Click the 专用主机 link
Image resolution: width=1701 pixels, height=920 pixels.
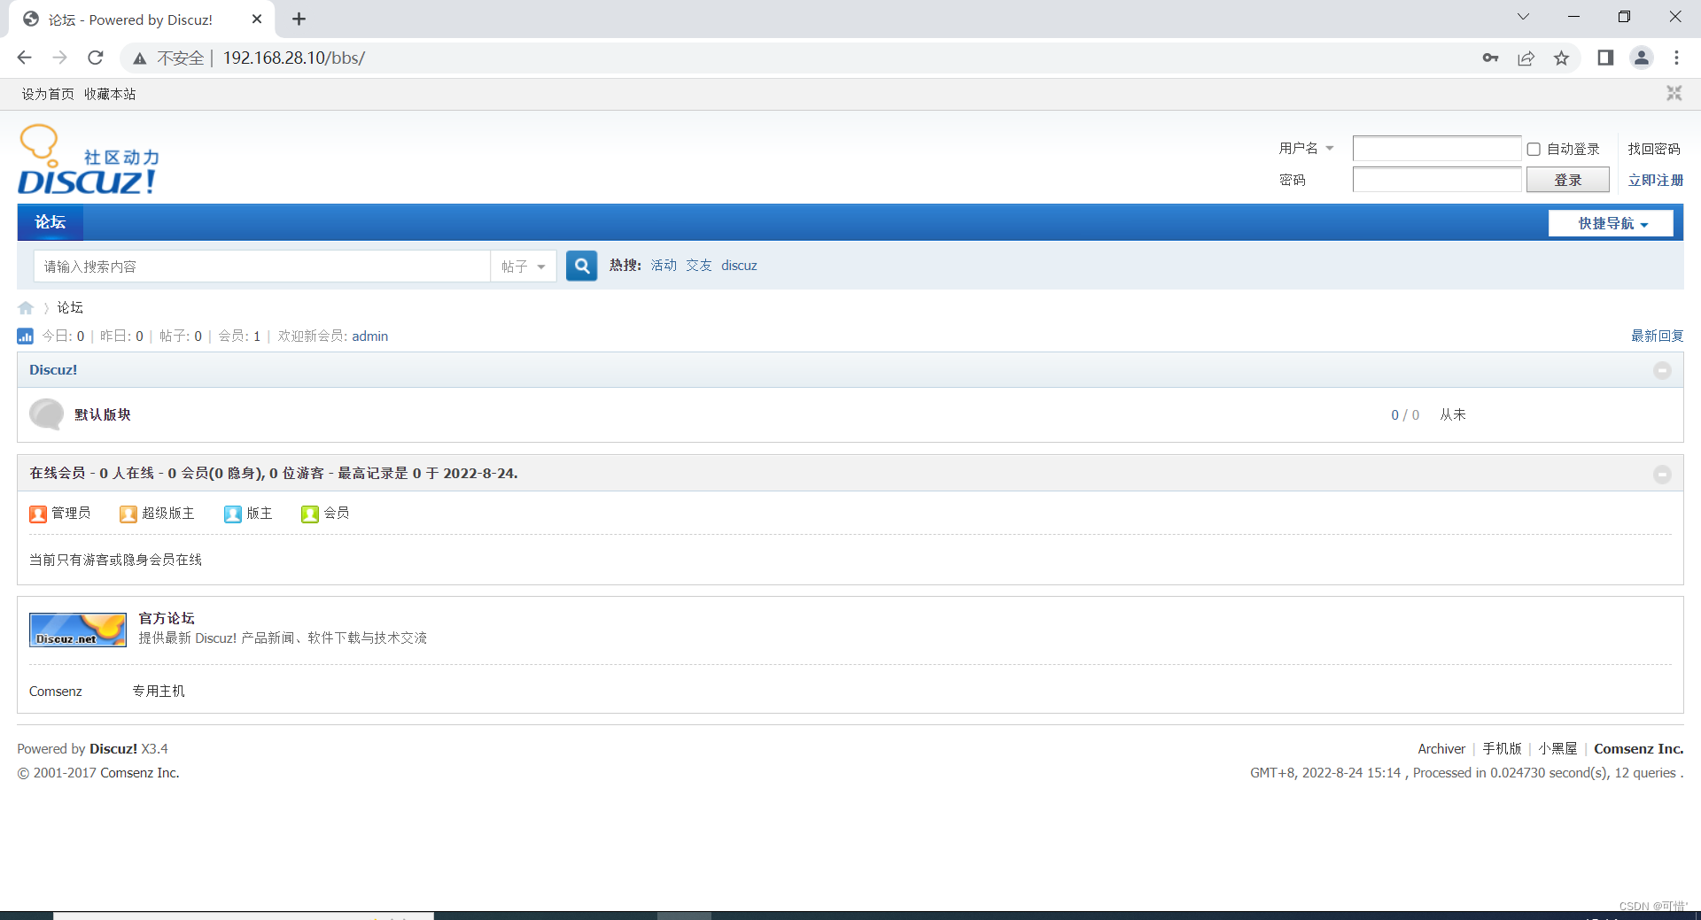[159, 692]
